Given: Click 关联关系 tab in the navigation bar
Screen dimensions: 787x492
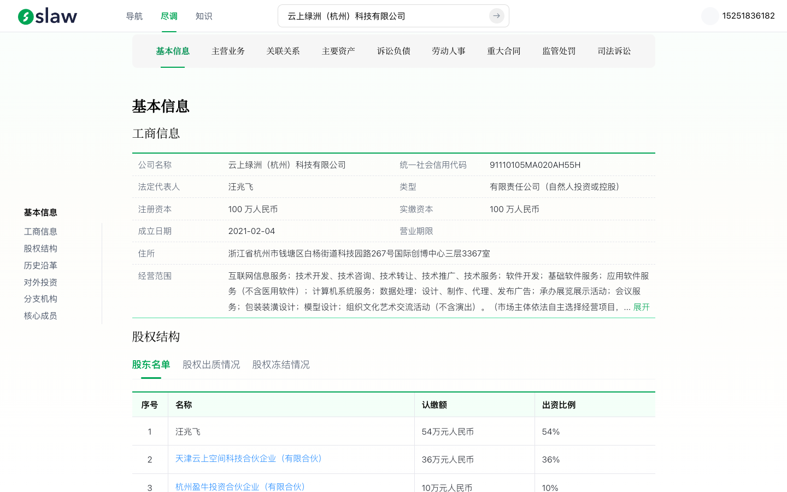Looking at the screenshot, I should coord(283,51).
